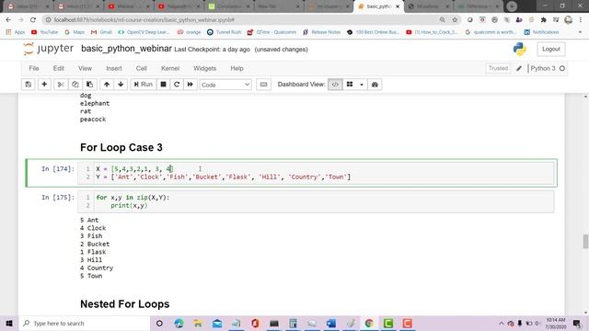Viewport: 589px width, 331px height.
Task: Restart the kernel icon
Action: [177, 85]
